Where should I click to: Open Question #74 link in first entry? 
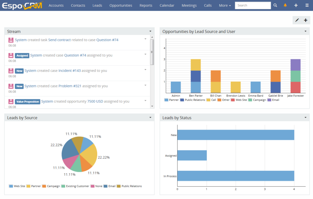click(107, 40)
